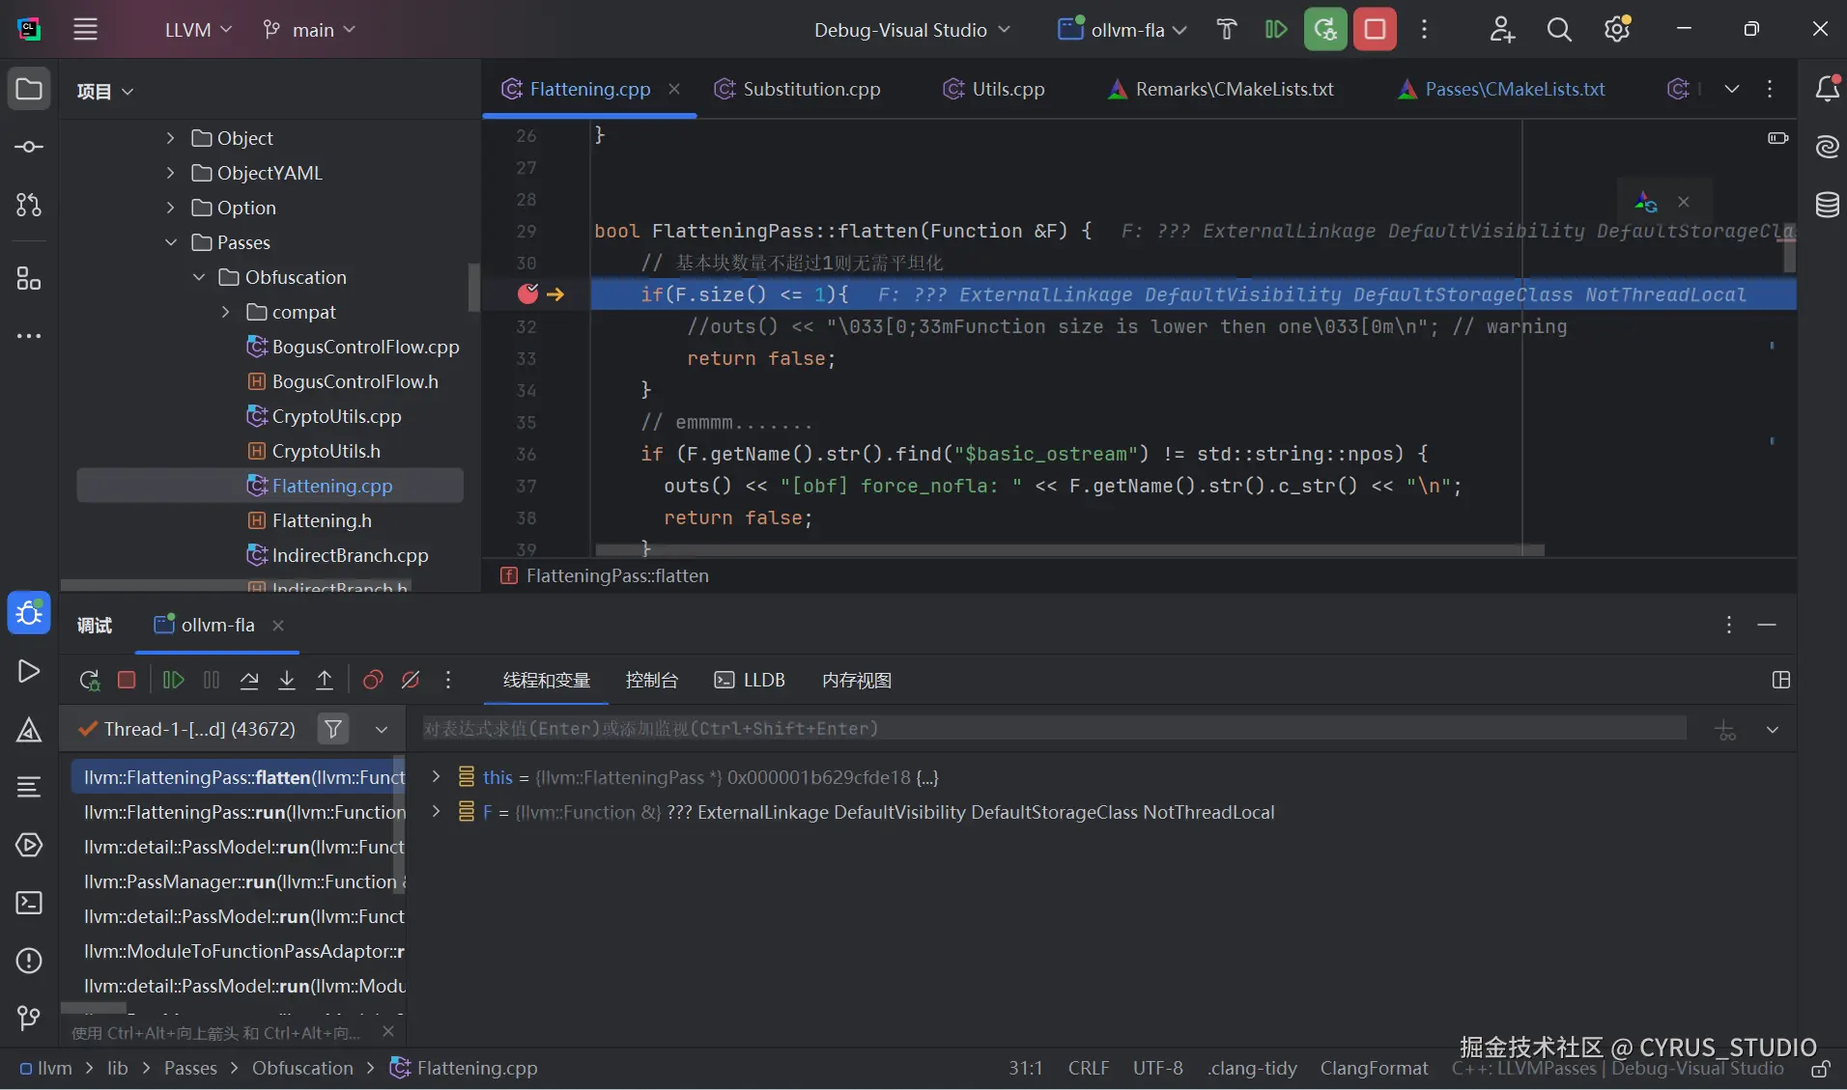The height and width of the screenshot is (1090, 1847).
Task: Expand the Object folder
Action: pos(171,138)
